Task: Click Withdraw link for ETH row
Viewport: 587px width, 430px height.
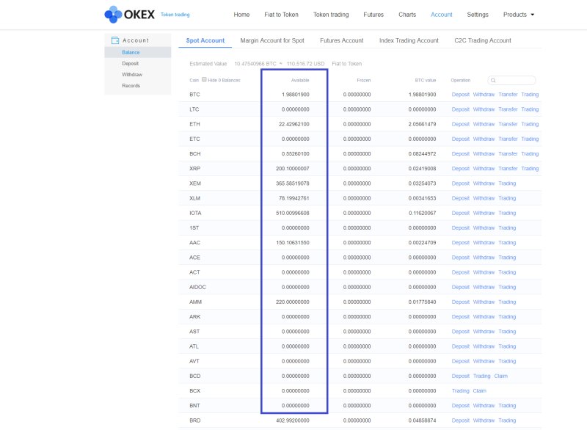Action: click(x=484, y=124)
